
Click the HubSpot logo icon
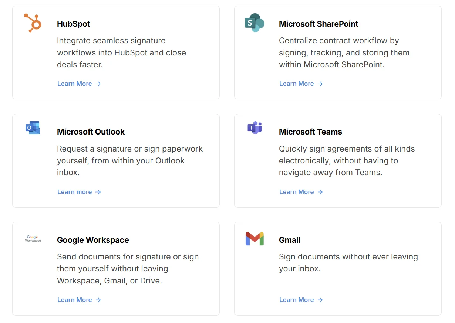pos(33,22)
